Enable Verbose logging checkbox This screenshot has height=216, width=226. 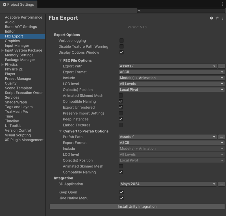click(121, 41)
